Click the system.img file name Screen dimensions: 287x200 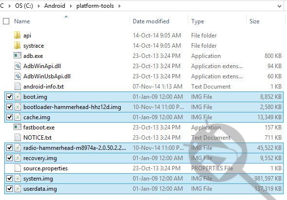click(x=38, y=179)
